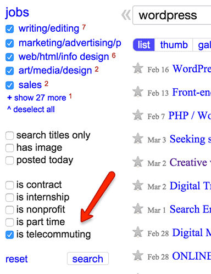Switch to thumb view
The image size is (211, 274).
point(174,45)
